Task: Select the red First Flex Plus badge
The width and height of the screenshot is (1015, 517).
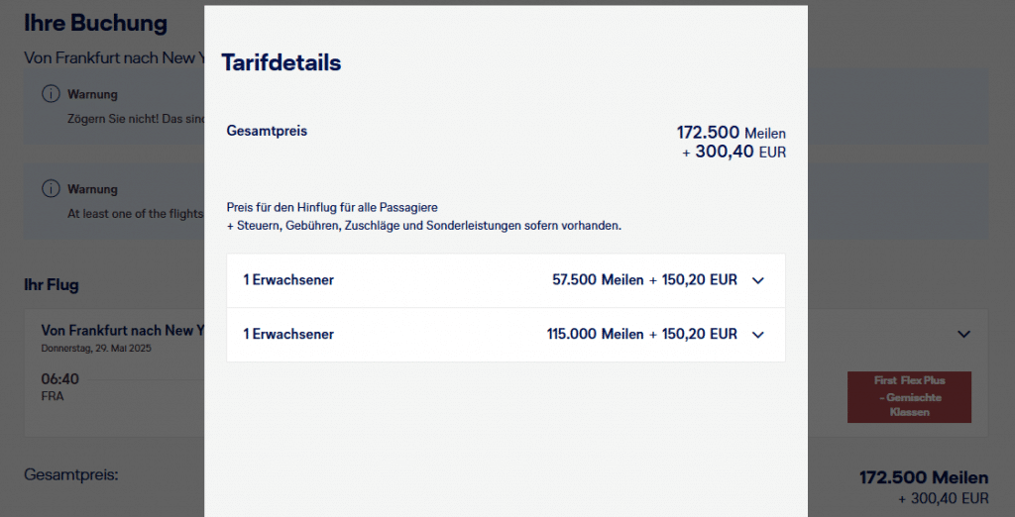Action: [909, 396]
